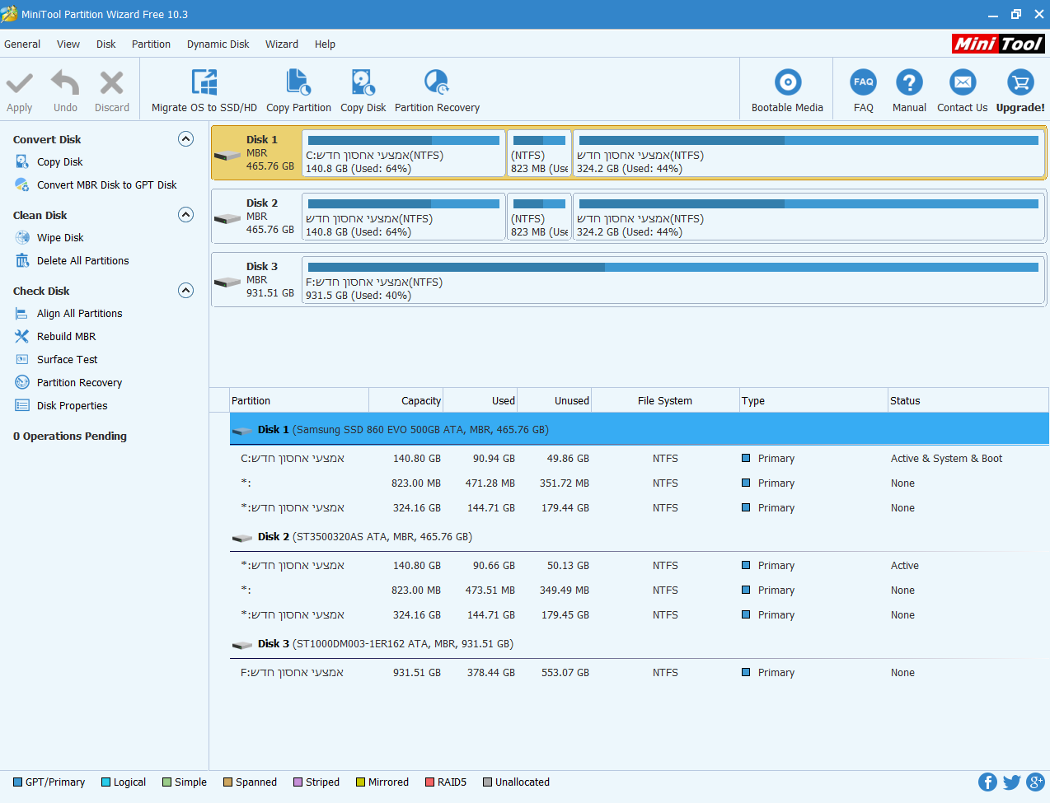Select Surface Test in the sidebar
The width and height of the screenshot is (1050, 803).
(67, 360)
